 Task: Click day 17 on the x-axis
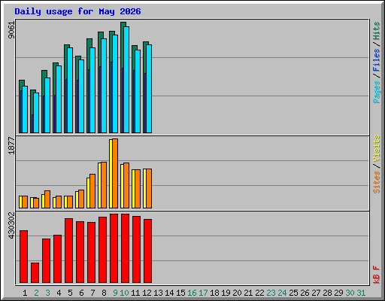(x=203, y=293)
